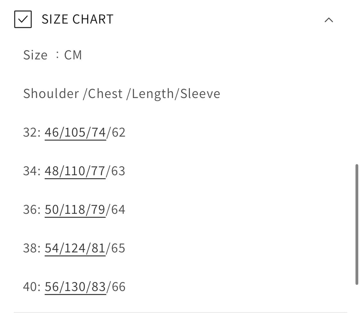Open the underlined 46/105/74 measurements link

click(x=75, y=132)
